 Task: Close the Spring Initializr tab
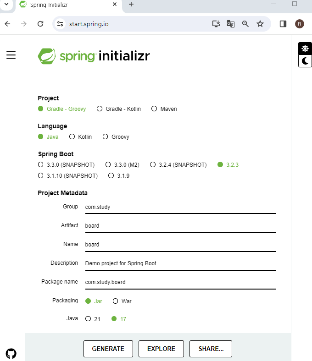coord(115,5)
